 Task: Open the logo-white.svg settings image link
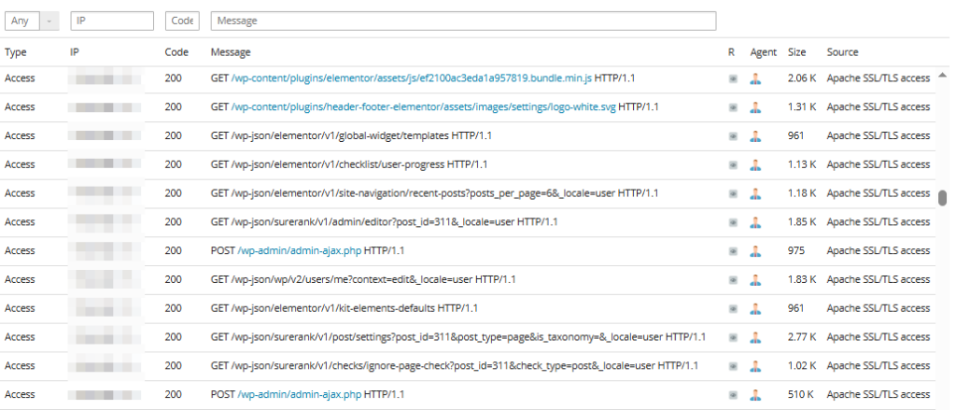click(424, 107)
